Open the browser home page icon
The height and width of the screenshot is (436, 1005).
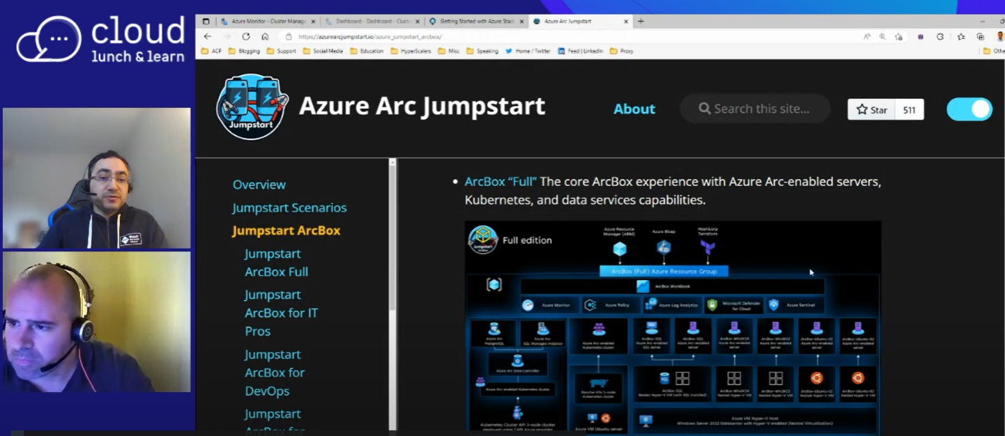point(266,36)
